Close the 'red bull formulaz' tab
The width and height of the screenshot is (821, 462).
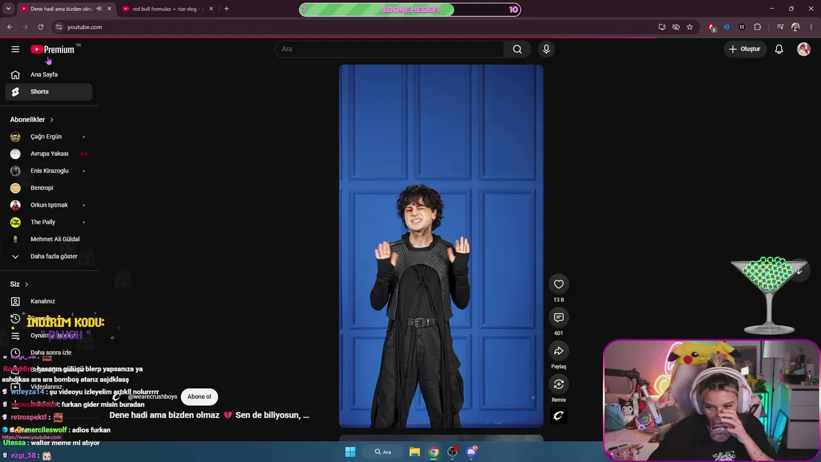click(x=210, y=9)
